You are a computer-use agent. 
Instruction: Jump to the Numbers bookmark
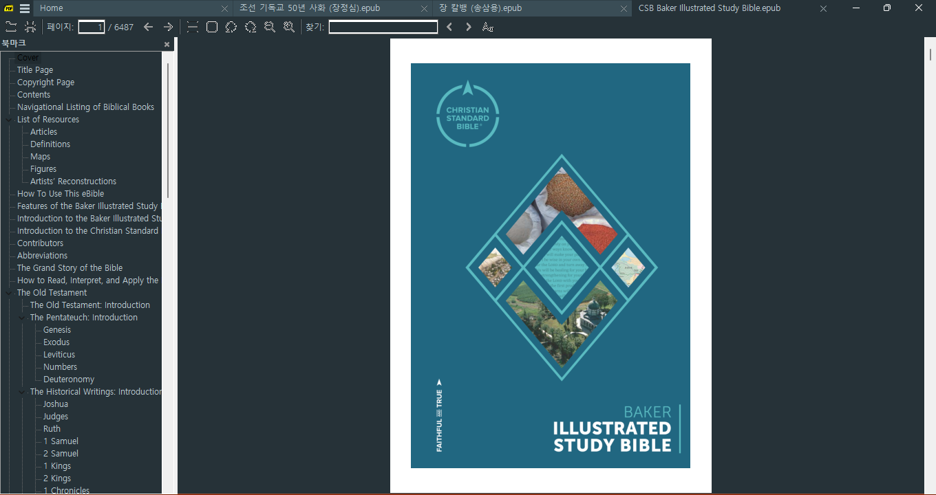click(x=60, y=367)
